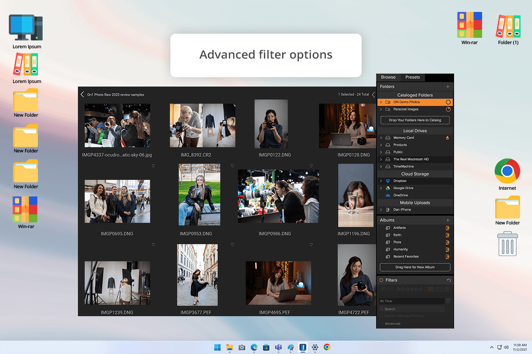Open the Folder (1) desktop icon
Viewport: 532px width, 354px height.
[508, 30]
